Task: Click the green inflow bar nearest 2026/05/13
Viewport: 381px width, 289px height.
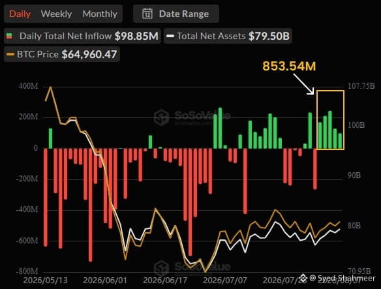Action: pyautogui.click(x=50, y=138)
